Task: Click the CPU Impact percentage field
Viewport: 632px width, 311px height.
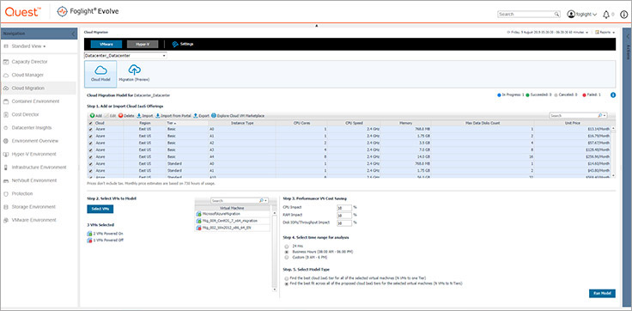Action: coord(343,207)
